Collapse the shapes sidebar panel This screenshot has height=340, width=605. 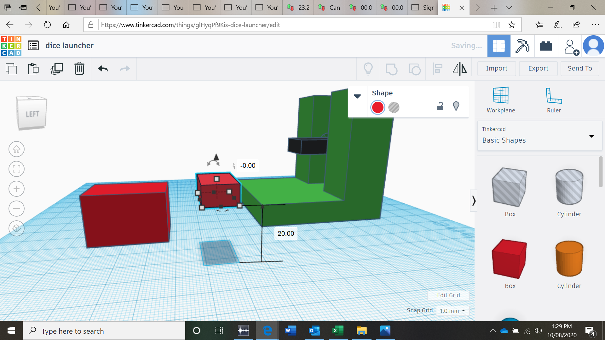[x=474, y=201]
